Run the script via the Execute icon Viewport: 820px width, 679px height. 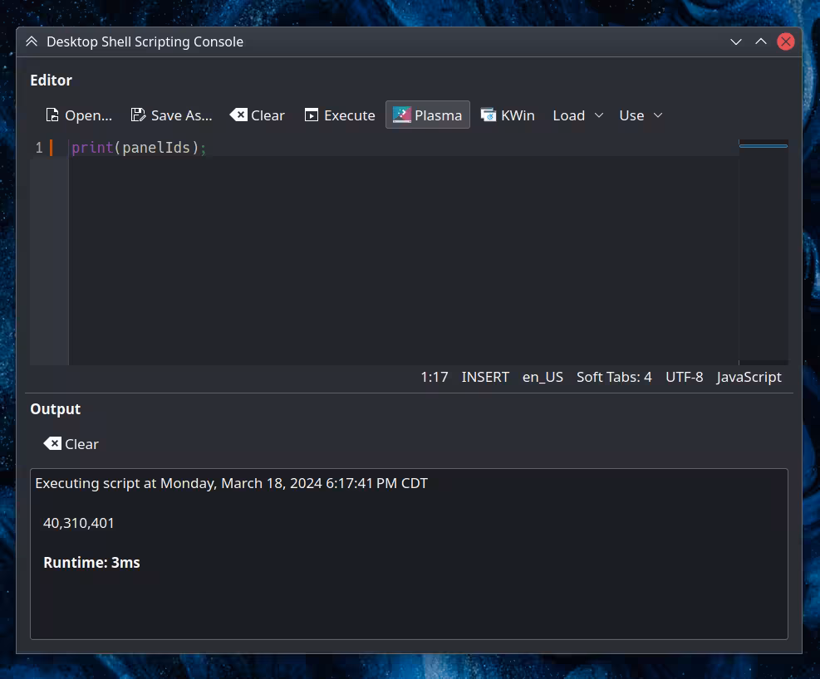coord(312,115)
